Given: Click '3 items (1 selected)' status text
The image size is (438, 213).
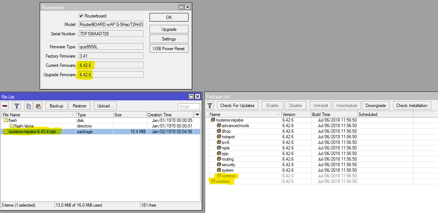Looking at the screenshot, I should tap(19, 205).
